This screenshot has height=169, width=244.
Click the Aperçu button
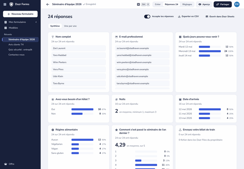[204, 4]
